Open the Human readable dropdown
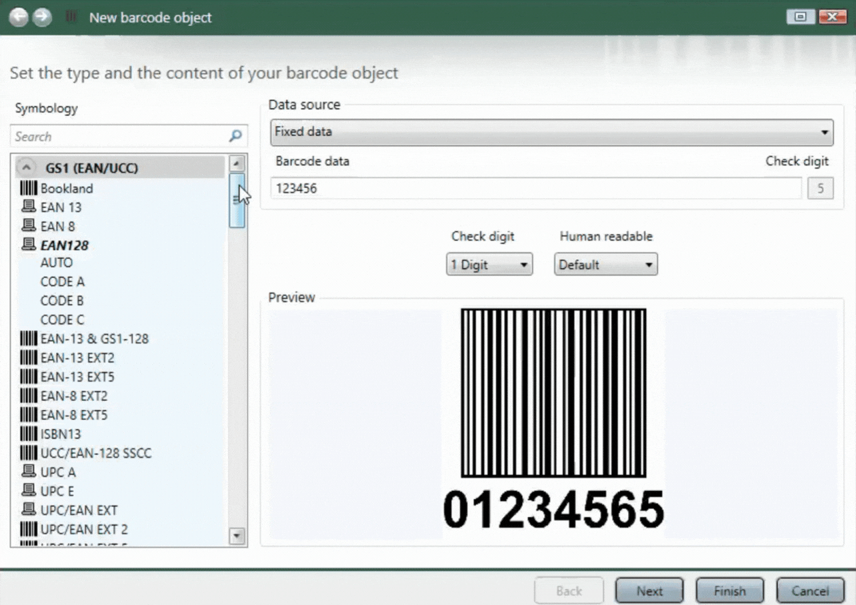 606,265
